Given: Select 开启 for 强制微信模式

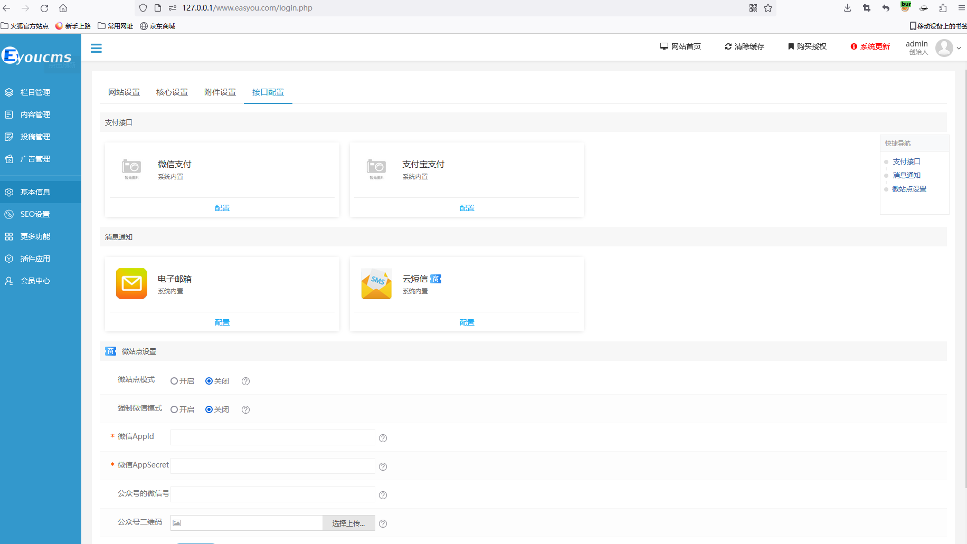Looking at the screenshot, I should click(174, 409).
